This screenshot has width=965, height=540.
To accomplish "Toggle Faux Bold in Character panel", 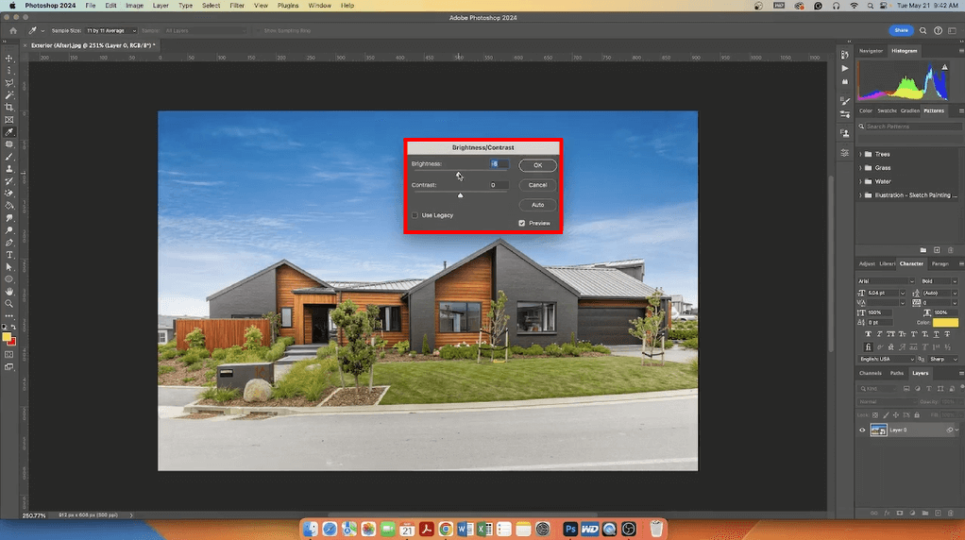I will [868, 334].
